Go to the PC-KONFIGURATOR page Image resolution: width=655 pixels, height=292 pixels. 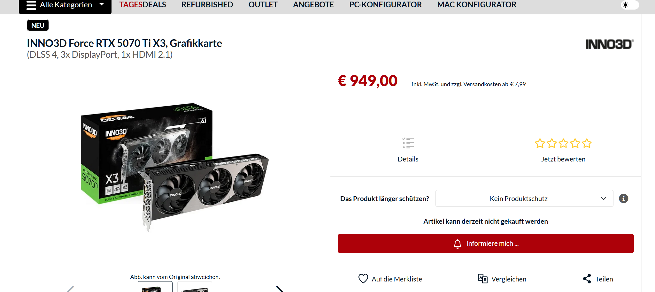click(385, 5)
